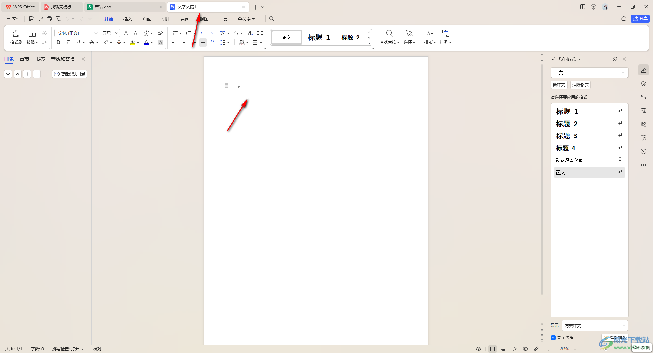
Task: Toggle italic formatting
Action: 68,42
